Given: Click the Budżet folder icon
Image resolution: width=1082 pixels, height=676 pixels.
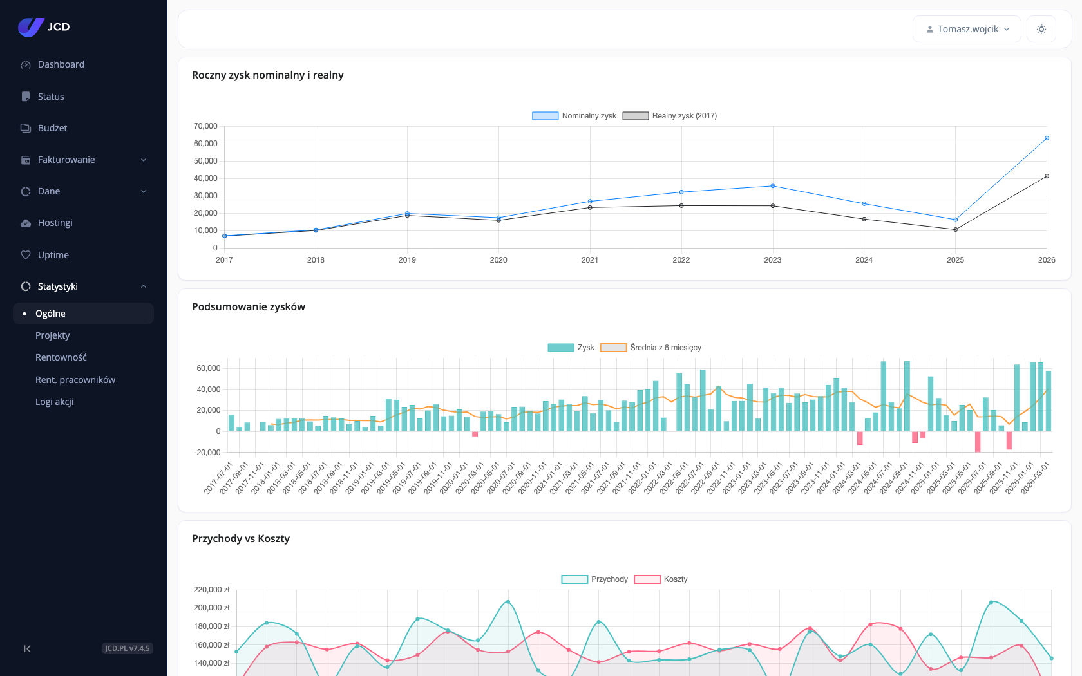Looking at the screenshot, I should click(x=26, y=128).
